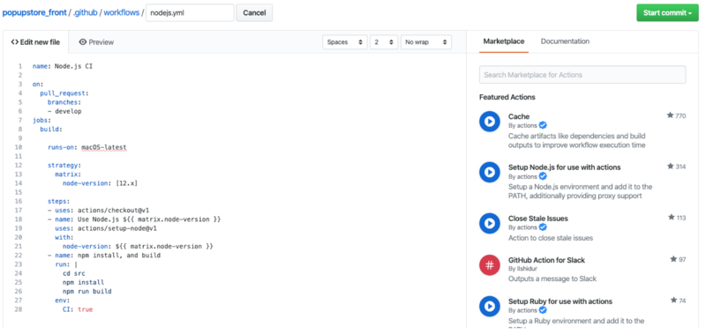This screenshot has height=334, width=706.
Task: Click 'Outputs a message to Slack' description
Action: (x=552, y=278)
